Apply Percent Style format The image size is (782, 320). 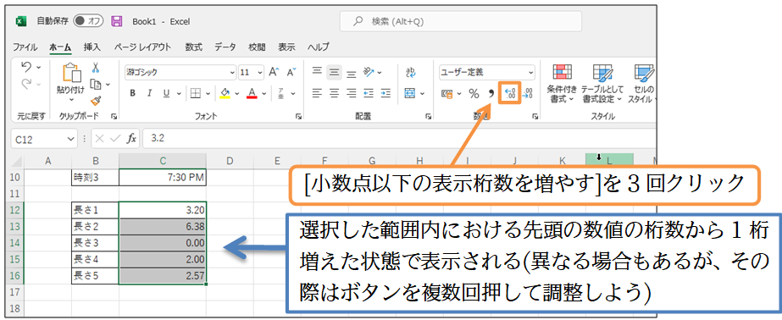474,93
